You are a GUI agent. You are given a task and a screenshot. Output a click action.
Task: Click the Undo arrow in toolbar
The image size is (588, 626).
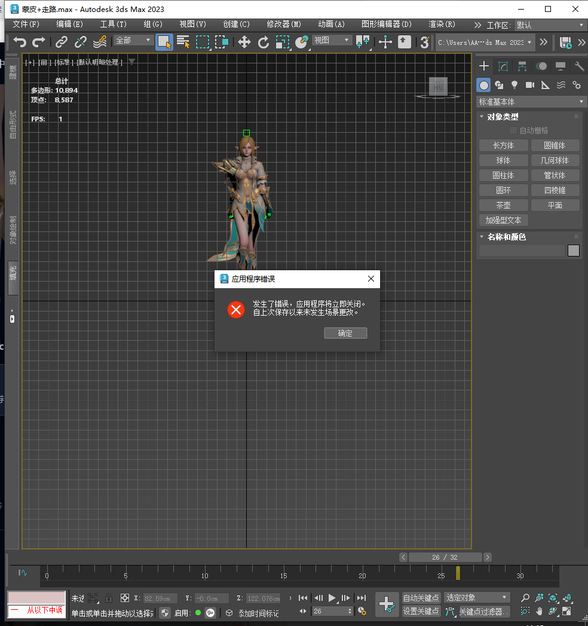point(20,42)
